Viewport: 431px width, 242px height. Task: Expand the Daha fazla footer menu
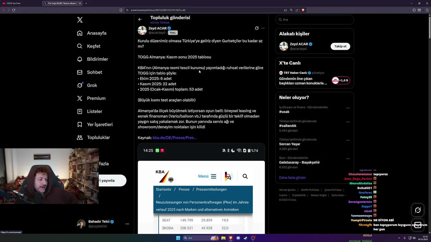339,195
